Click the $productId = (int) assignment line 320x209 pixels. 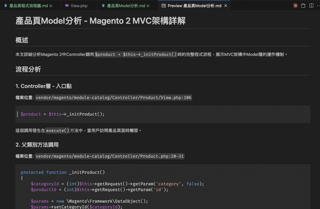pyautogui.click(x=100, y=190)
